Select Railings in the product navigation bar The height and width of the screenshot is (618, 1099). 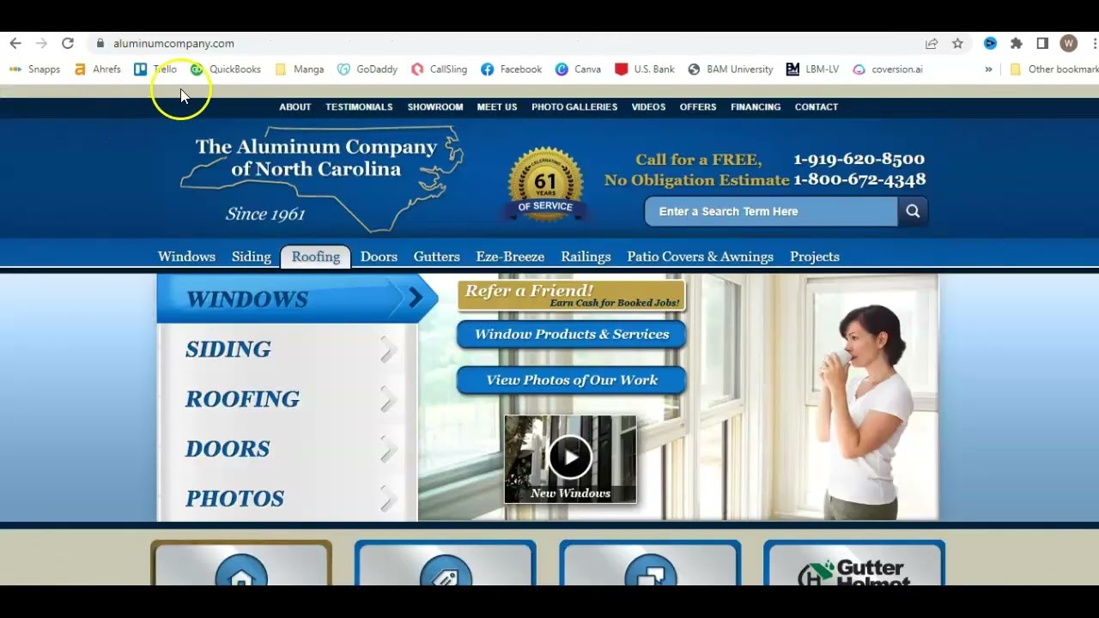pyautogui.click(x=586, y=257)
